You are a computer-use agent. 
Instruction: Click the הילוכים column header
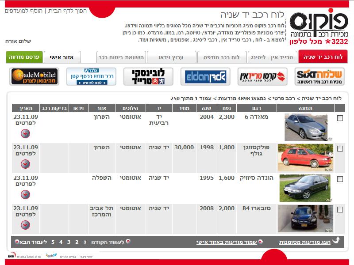pos(130,108)
